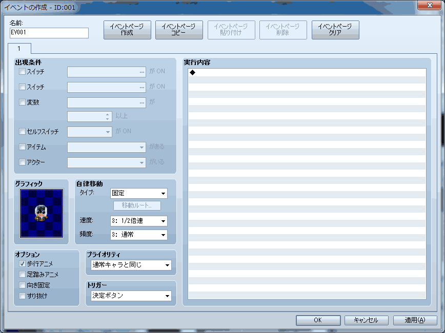445x333 pixels.
Task: Enable the 変数 condition checkbox
Action: 22,102
